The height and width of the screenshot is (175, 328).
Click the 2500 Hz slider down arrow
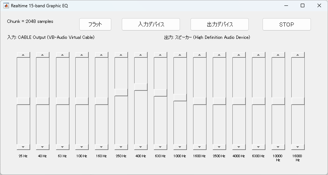219,147
